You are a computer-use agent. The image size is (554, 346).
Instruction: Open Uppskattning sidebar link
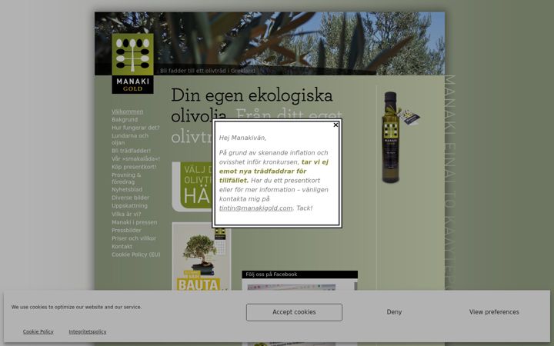(x=130, y=206)
